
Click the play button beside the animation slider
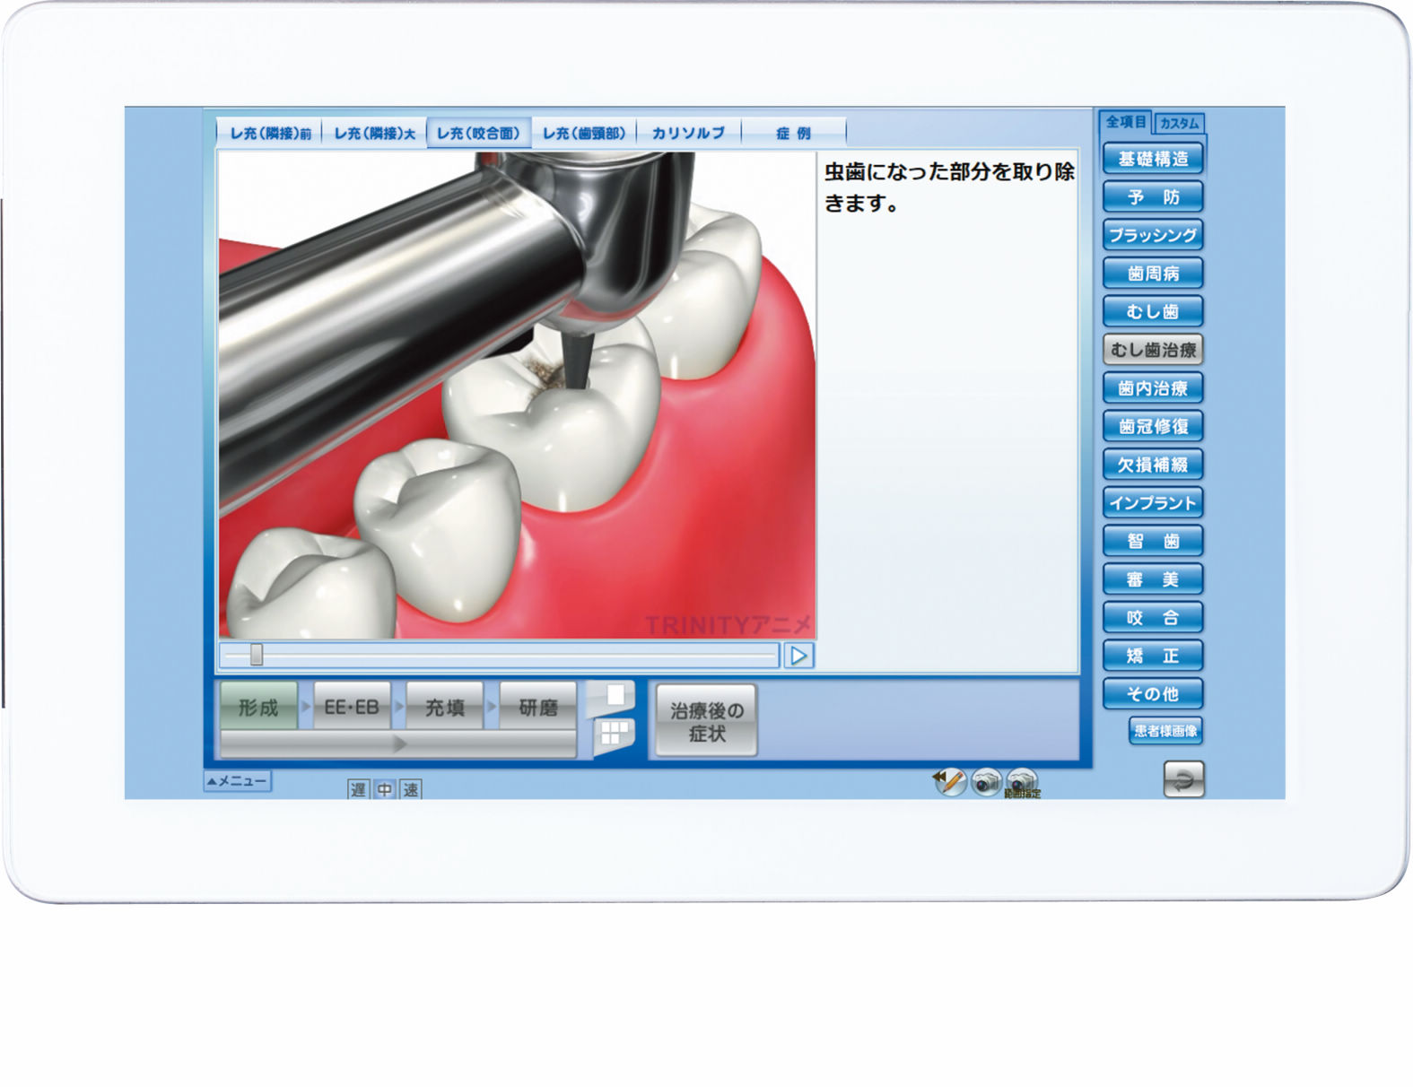point(798,657)
